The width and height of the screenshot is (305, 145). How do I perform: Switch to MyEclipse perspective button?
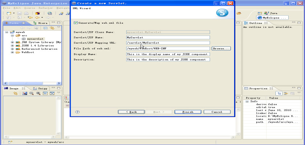click(272, 18)
